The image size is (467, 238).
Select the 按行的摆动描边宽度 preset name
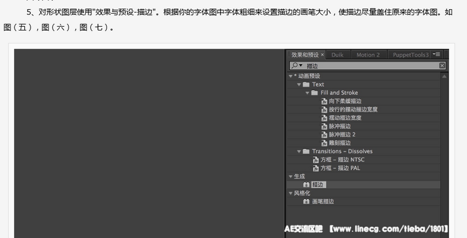[x=353, y=110]
